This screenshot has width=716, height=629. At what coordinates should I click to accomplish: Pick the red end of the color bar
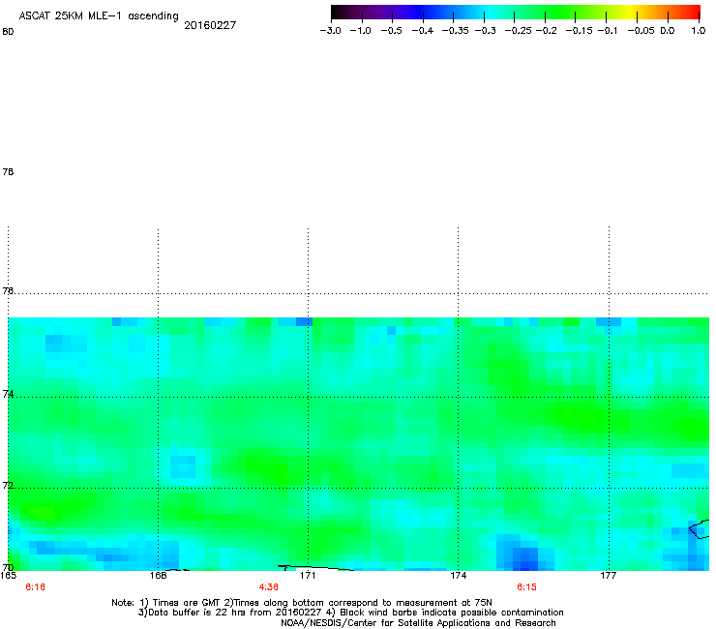click(694, 13)
